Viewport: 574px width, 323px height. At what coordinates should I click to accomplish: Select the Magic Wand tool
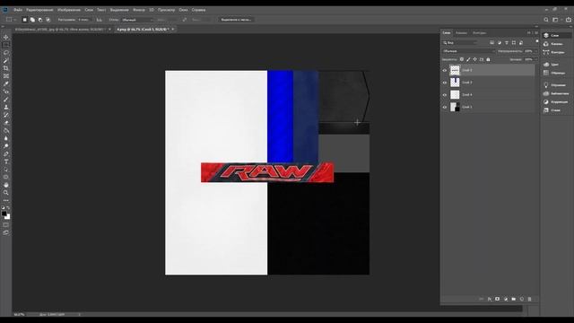pos(6,60)
